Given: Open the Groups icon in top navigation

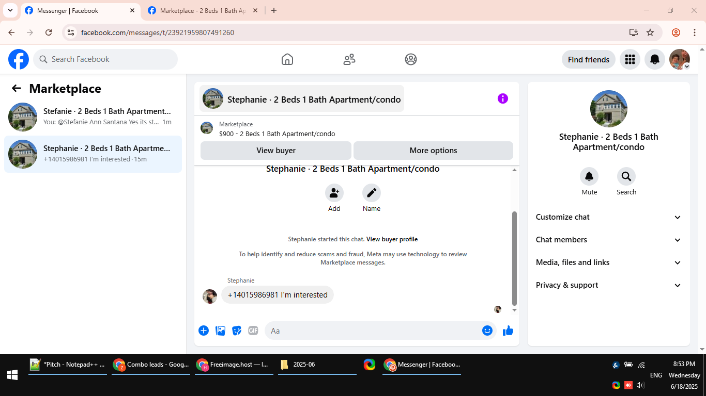Looking at the screenshot, I should click(411, 59).
